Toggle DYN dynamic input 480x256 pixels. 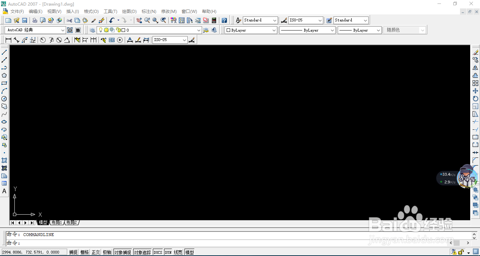click(168, 252)
